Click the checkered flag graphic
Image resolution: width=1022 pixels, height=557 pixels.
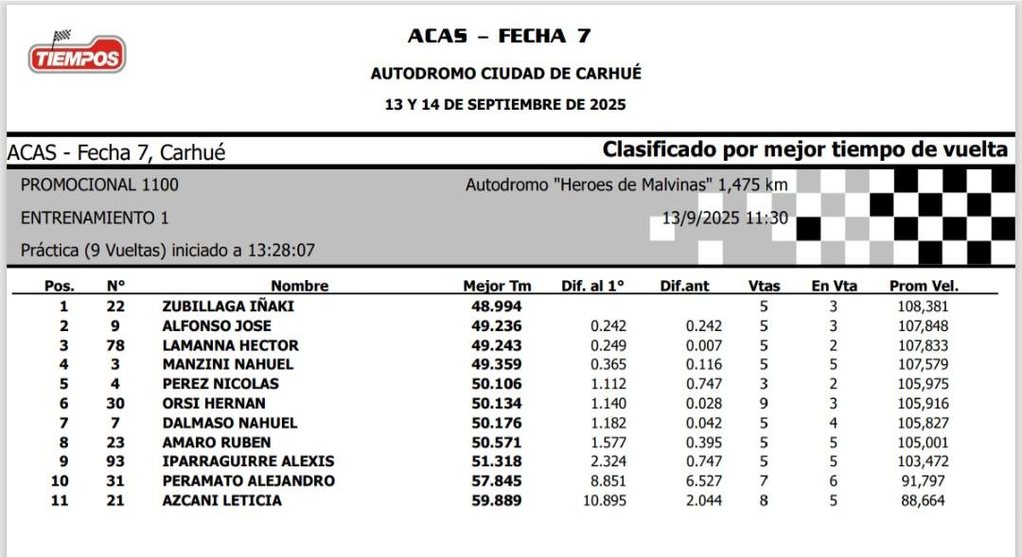click(x=905, y=217)
